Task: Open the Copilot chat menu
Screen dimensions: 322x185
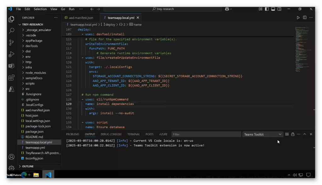Action: point(228,9)
